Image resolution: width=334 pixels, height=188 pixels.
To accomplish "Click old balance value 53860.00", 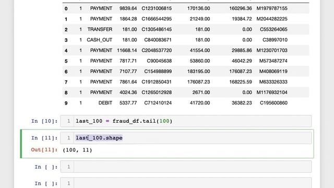I will (x=200, y=61).
